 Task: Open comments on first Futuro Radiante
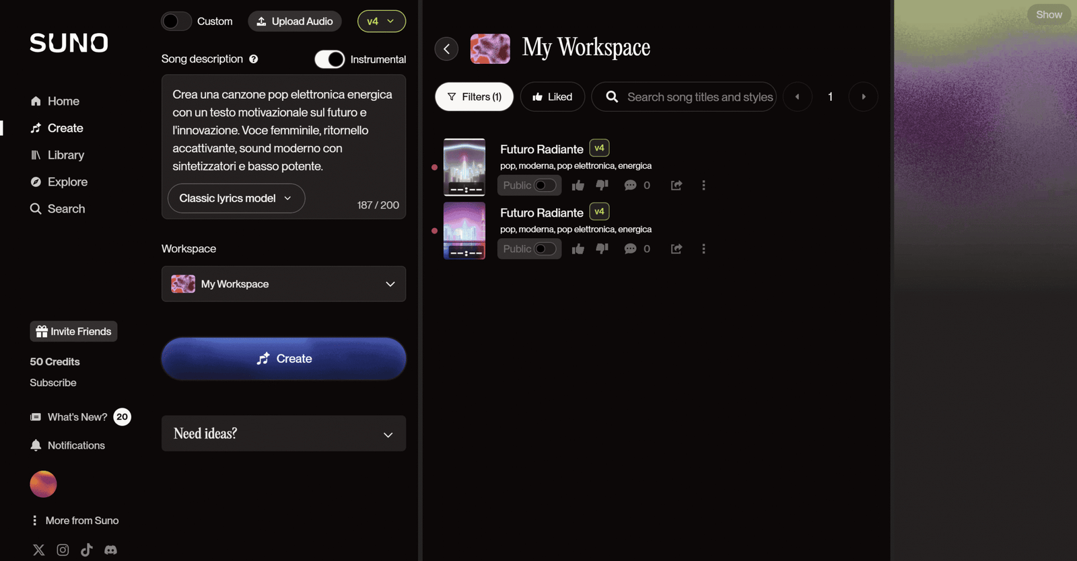tap(630, 185)
